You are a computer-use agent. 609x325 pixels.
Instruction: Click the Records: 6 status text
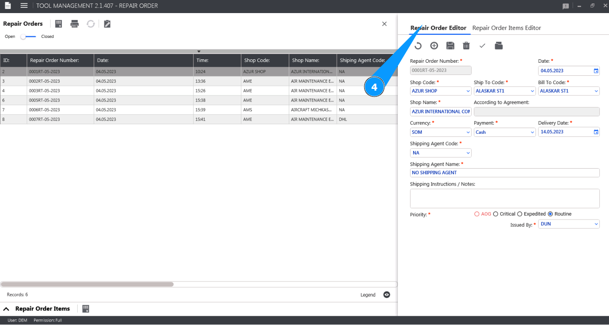pyautogui.click(x=17, y=295)
